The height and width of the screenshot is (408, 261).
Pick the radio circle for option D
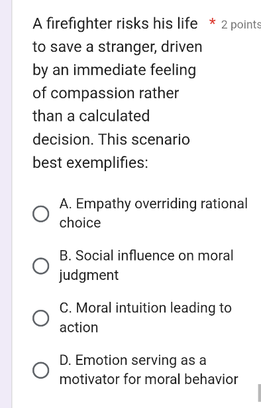point(41,370)
